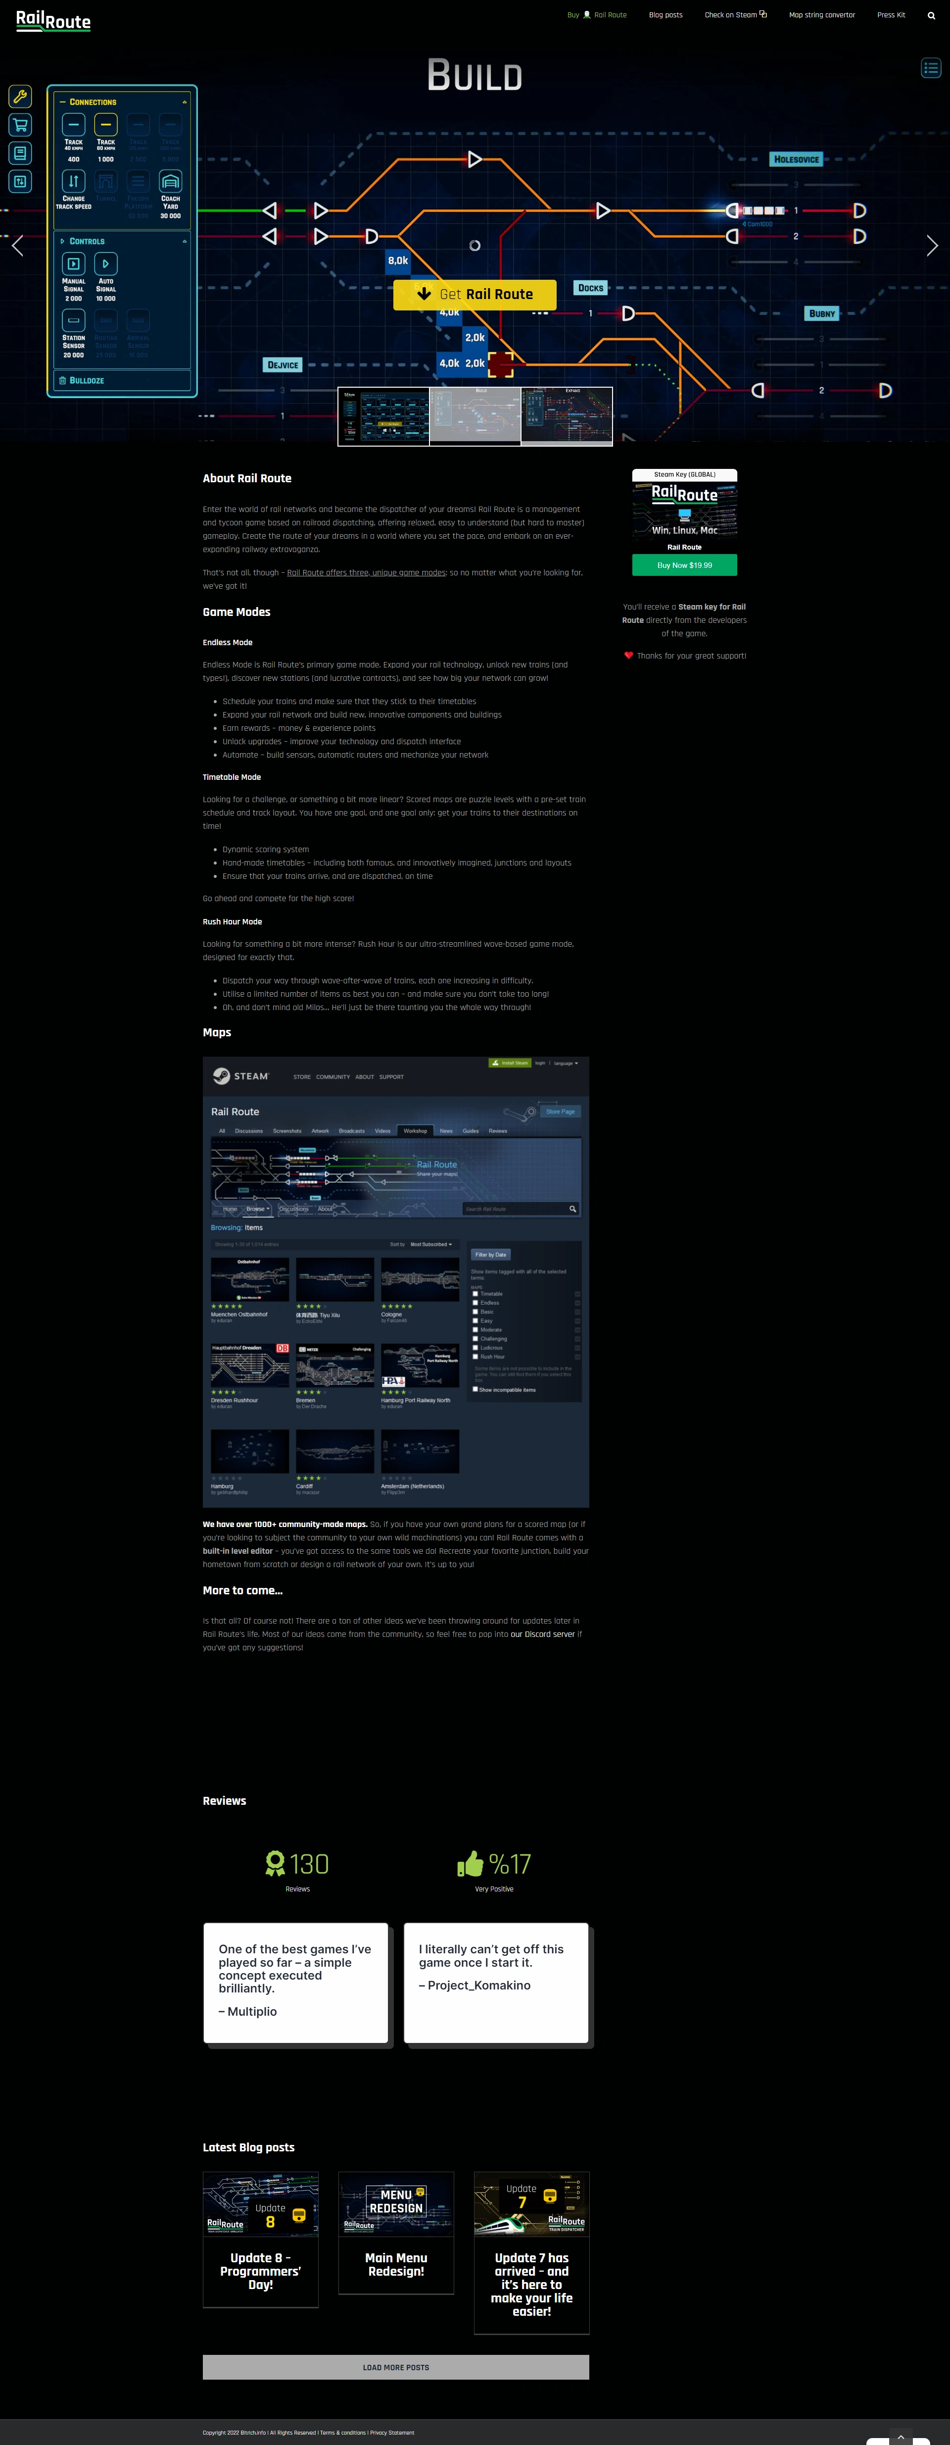Click the shopping cart sidebar icon
Image resolution: width=950 pixels, height=2445 pixels.
pos(20,124)
